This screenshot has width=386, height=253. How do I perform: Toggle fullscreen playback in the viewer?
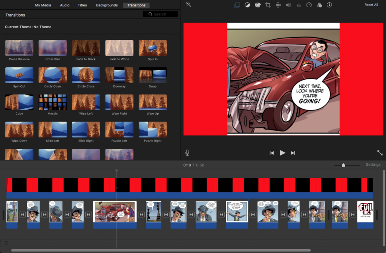pos(380,153)
